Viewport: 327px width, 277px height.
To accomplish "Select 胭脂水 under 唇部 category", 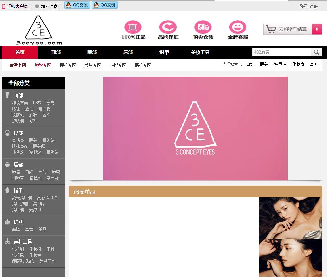I will (x=35, y=178).
